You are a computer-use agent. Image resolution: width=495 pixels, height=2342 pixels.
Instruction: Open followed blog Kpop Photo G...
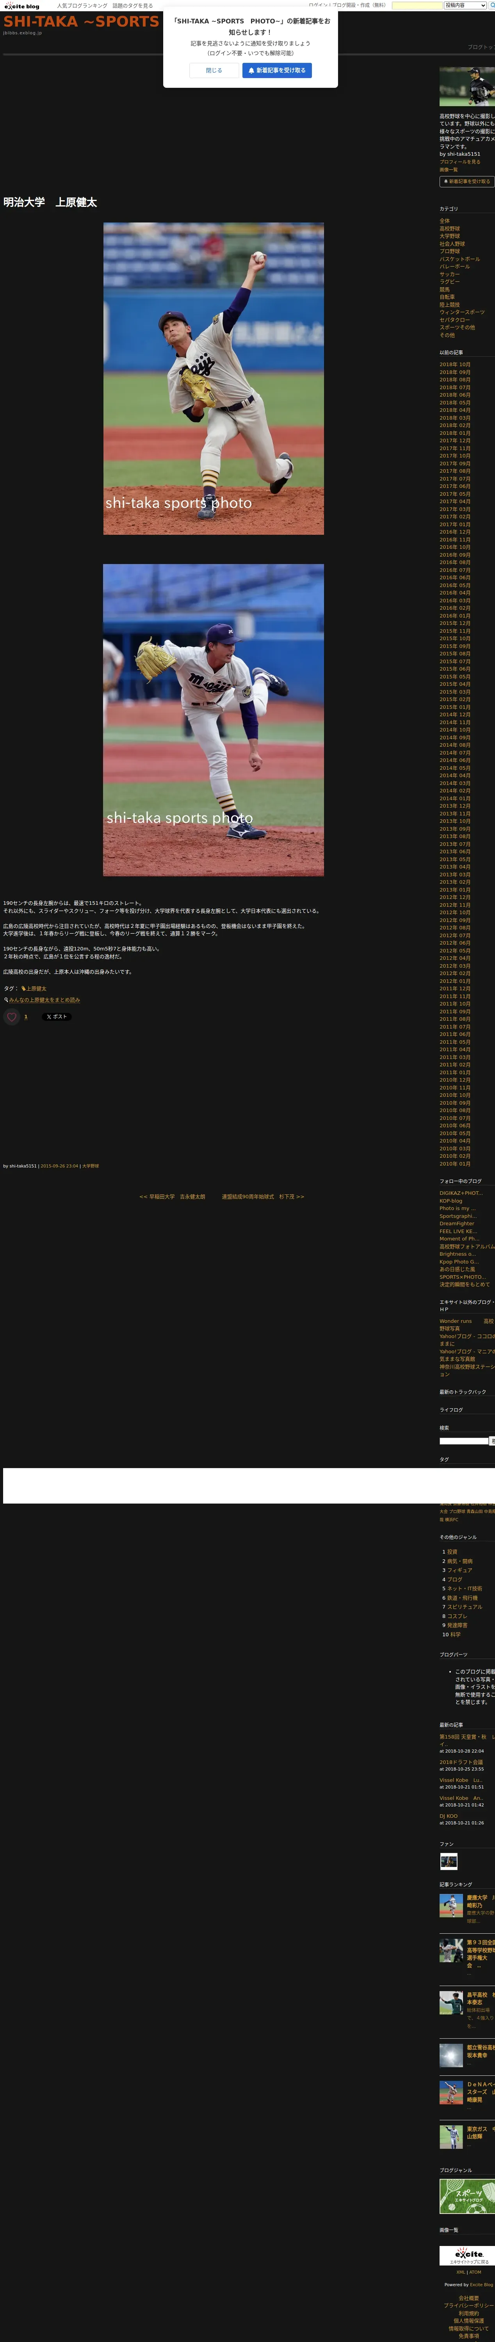pos(459,1262)
